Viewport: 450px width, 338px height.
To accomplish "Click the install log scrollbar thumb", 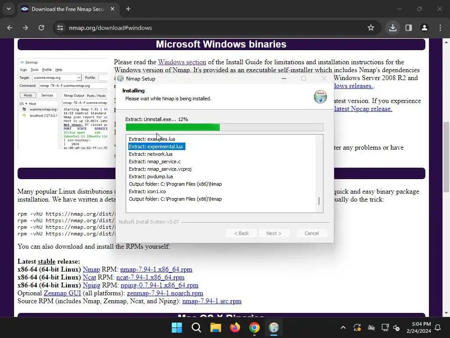I will (319, 201).
